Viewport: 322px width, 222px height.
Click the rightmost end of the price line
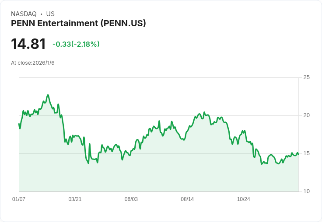click(298, 154)
